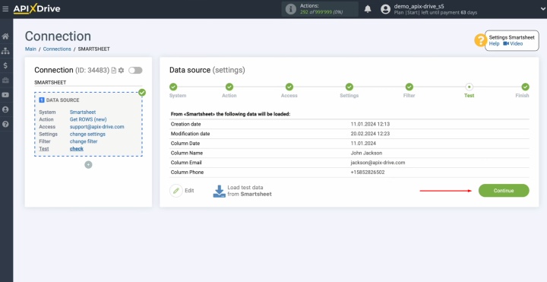Open the hamburger menu icon
The width and height of the screenshot is (547, 282).
(x=5, y=9)
